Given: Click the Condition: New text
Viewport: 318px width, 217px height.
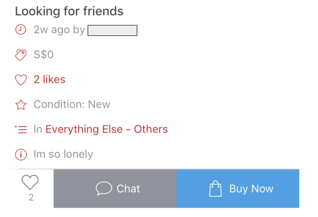Looking at the screenshot, I should tap(72, 104).
